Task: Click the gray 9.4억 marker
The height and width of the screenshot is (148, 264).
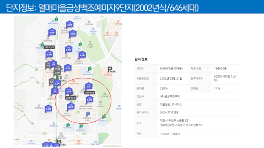Action: click(58, 68)
